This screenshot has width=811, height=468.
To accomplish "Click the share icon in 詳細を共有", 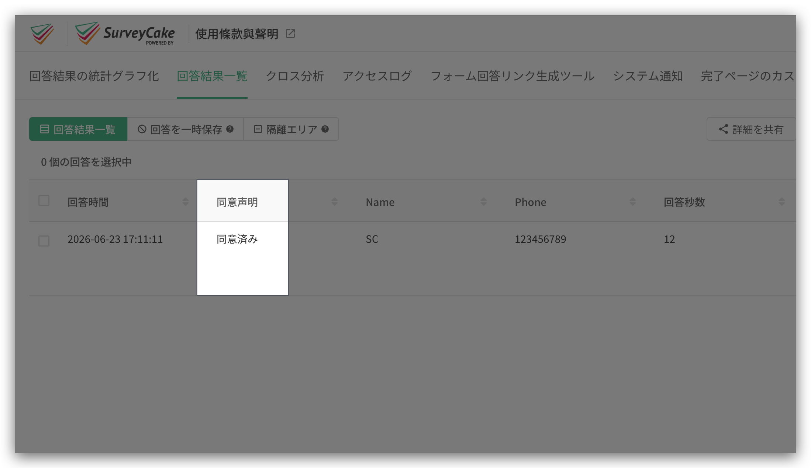I will (724, 129).
